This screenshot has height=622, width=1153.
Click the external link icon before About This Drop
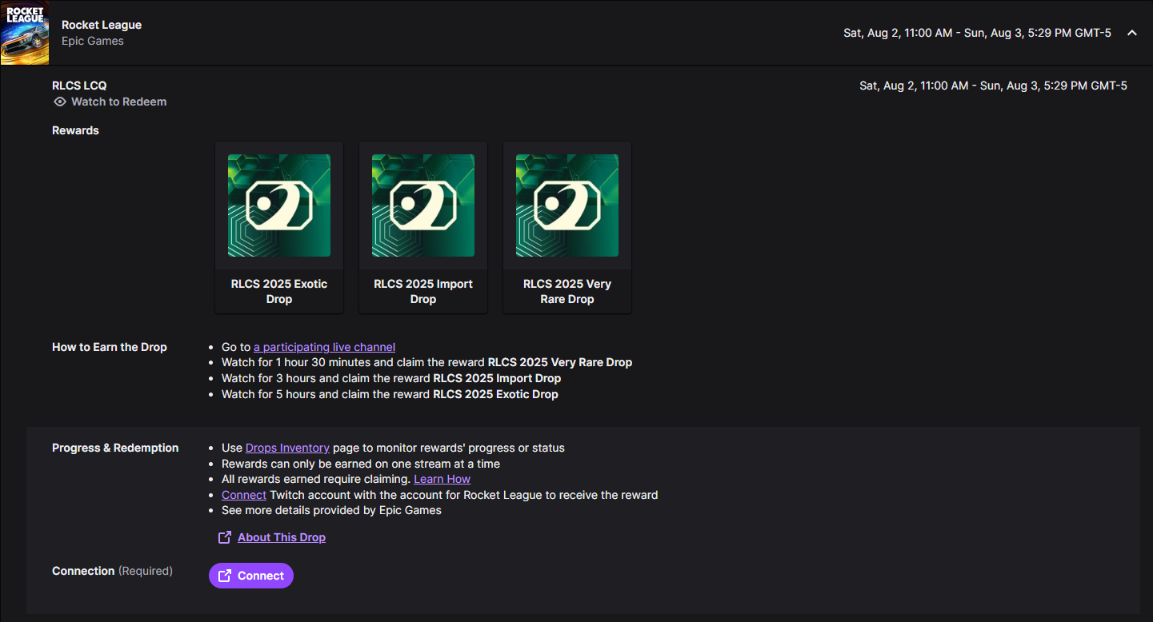tap(225, 537)
